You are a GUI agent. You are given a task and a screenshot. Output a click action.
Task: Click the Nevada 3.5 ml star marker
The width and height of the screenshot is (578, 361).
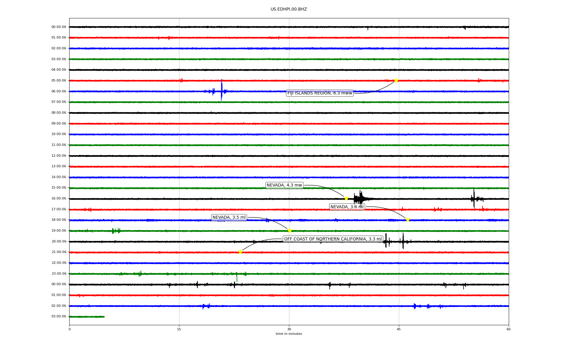290,230
